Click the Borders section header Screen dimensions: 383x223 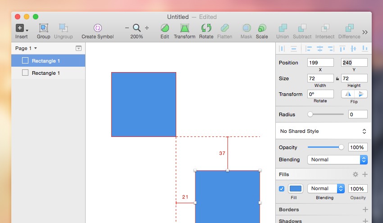[289, 209]
